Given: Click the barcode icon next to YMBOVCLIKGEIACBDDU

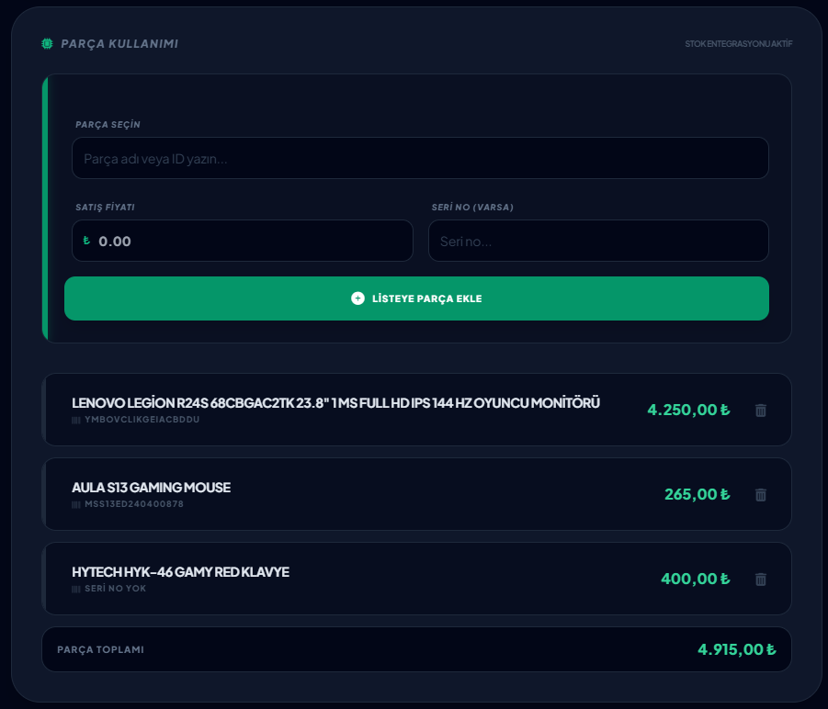Looking at the screenshot, I should click(76, 420).
